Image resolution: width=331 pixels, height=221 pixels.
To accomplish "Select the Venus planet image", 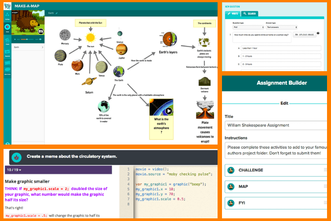I will (x=102, y=67).
